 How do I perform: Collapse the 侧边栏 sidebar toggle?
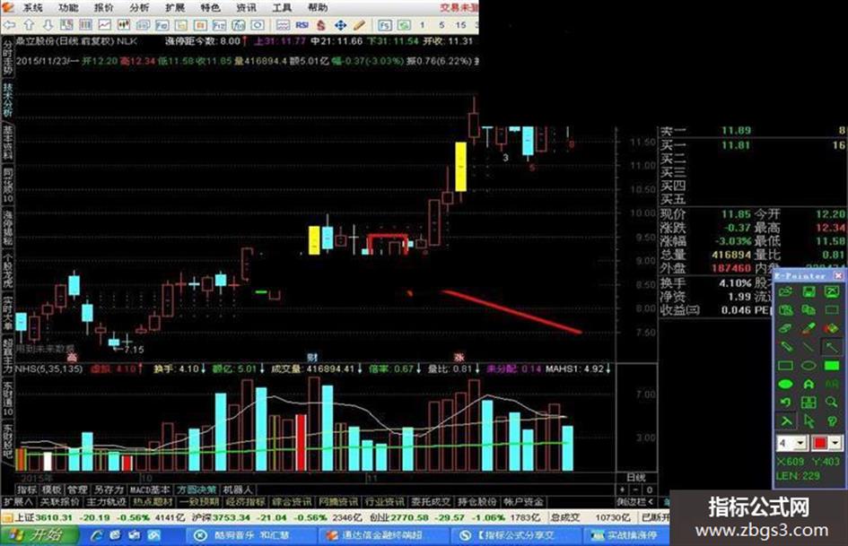(635, 502)
